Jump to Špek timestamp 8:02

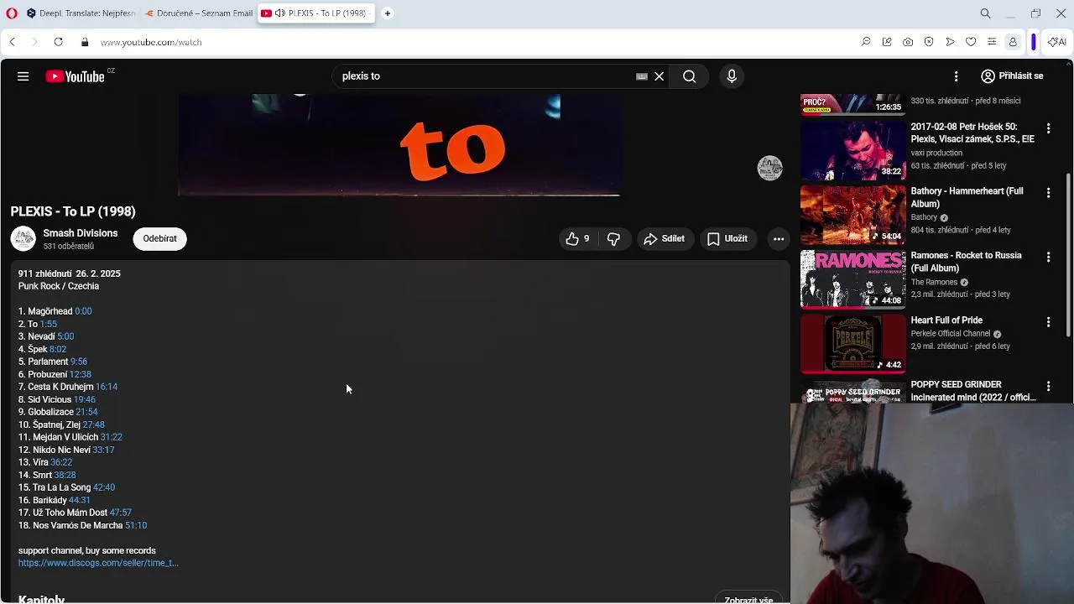(x=57, y=349)
